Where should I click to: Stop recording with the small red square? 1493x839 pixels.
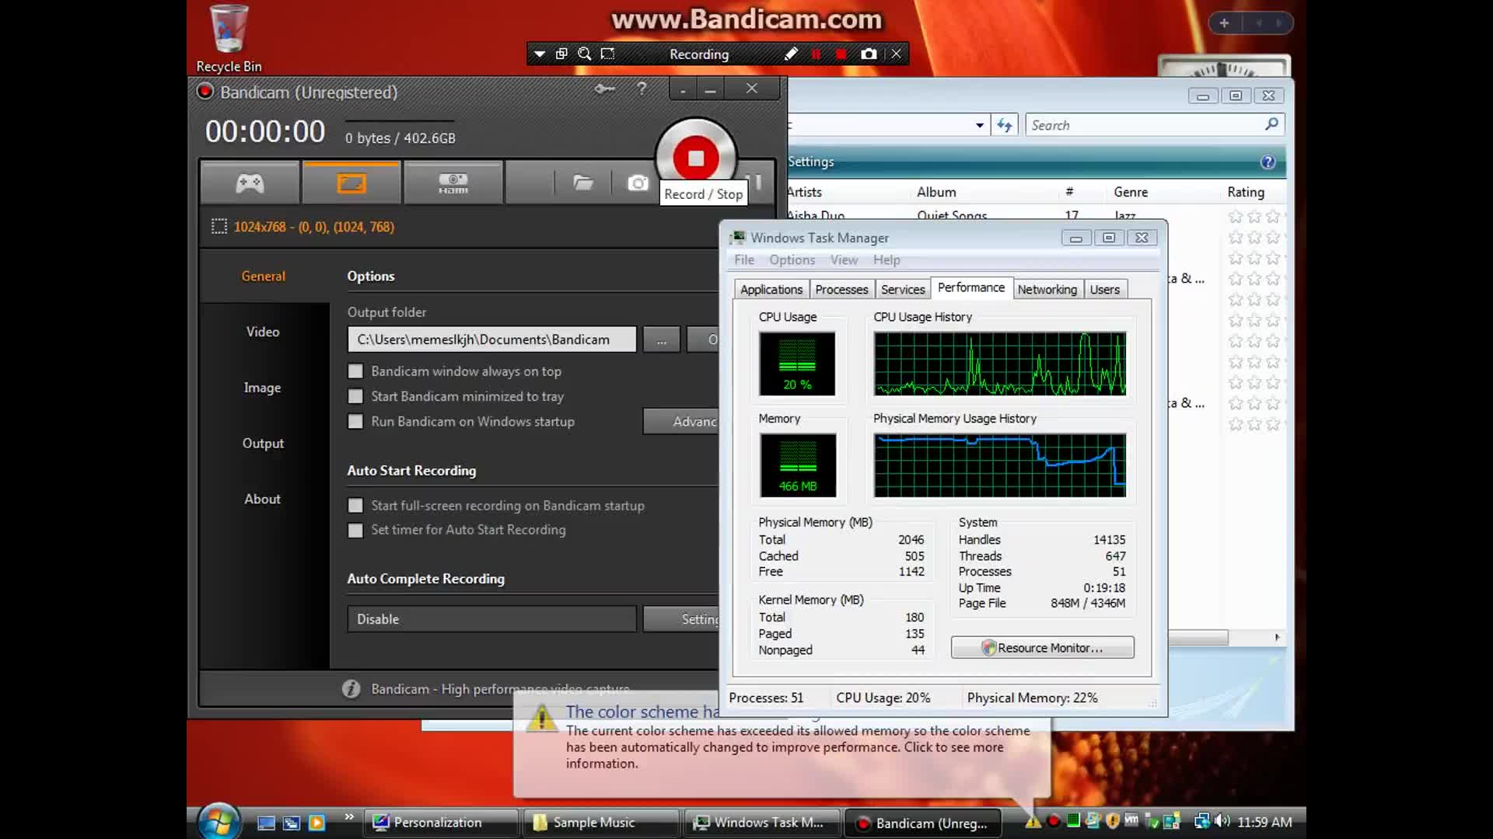(x=841, y=54)
